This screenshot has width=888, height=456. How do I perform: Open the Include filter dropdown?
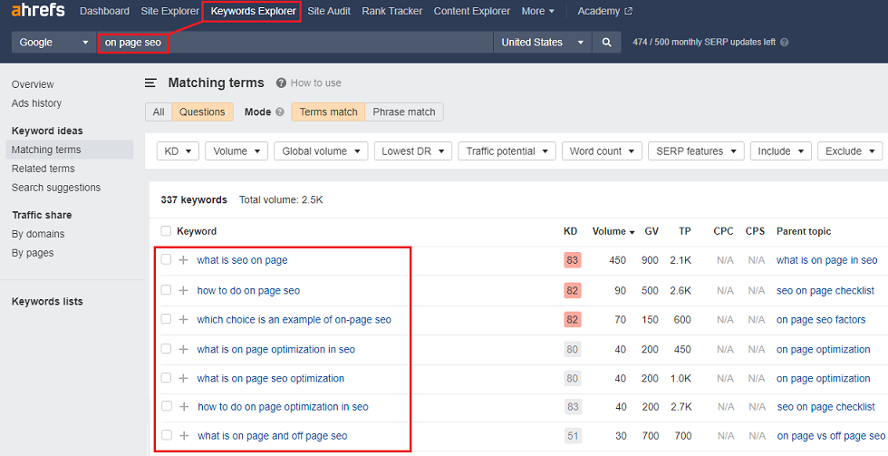pyautogui.click(x=781, y=151)
